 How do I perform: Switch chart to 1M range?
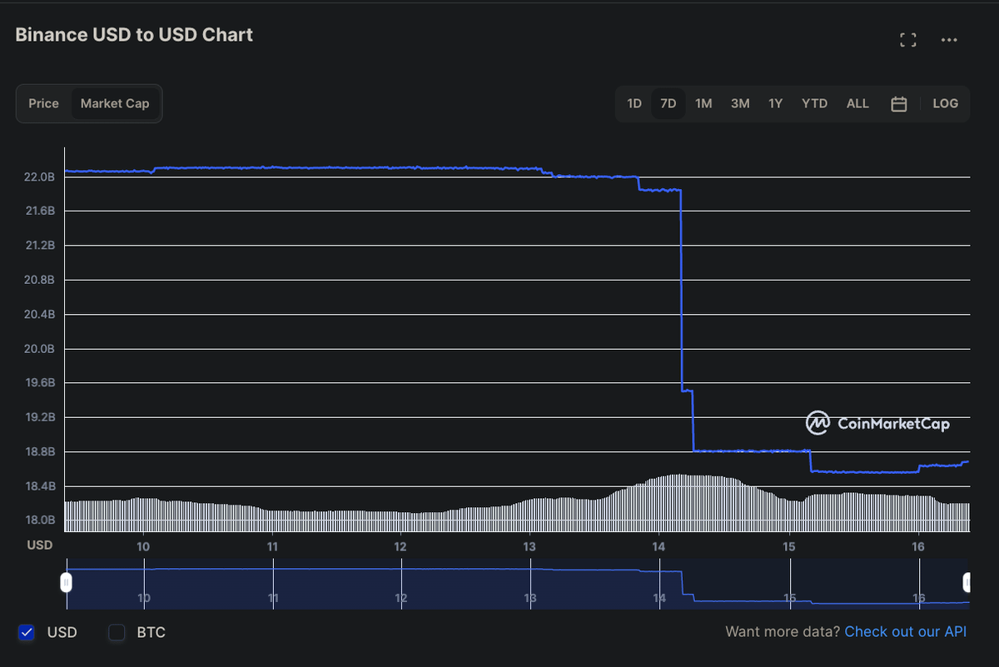(703, 104)
